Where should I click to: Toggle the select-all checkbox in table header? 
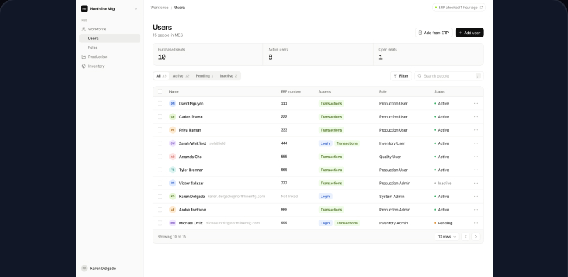click(x=160, y=91)
